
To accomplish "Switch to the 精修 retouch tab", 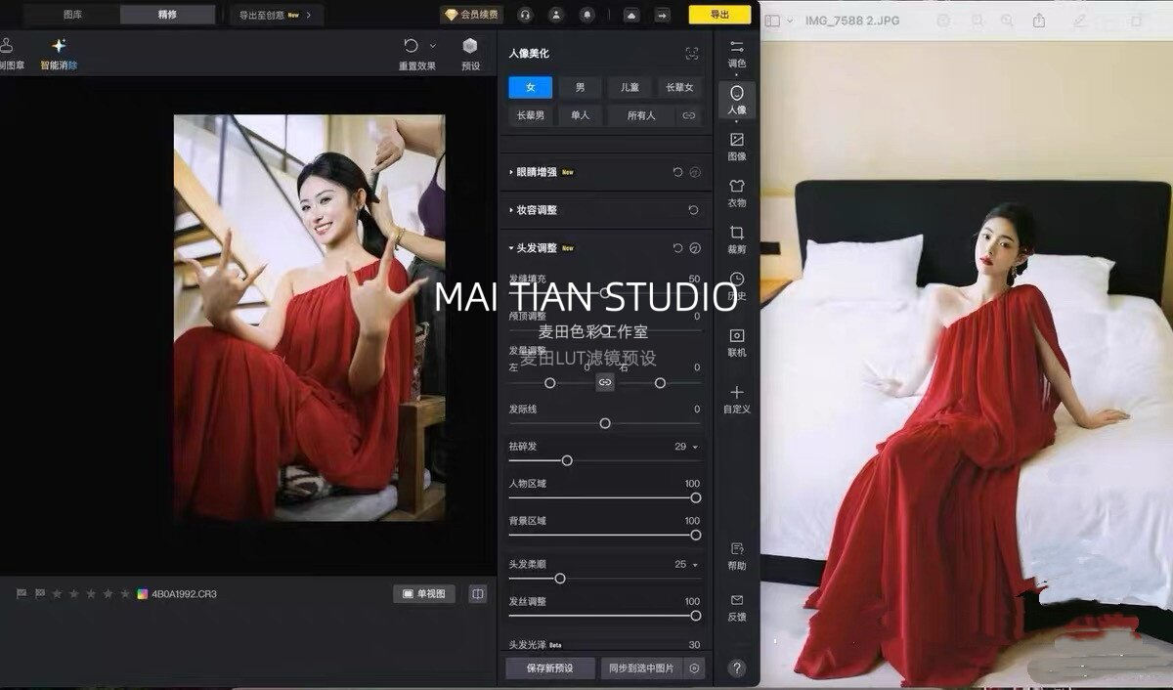I will pos(167,15).
